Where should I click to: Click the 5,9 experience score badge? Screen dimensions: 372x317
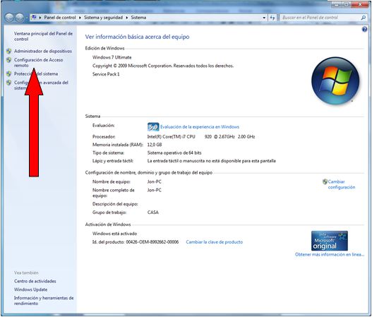point(153,127)
